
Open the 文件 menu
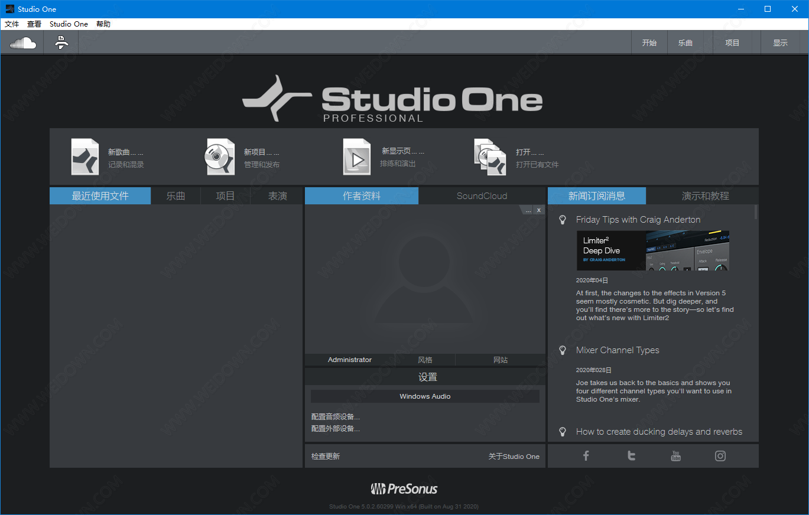pos(12,24)
